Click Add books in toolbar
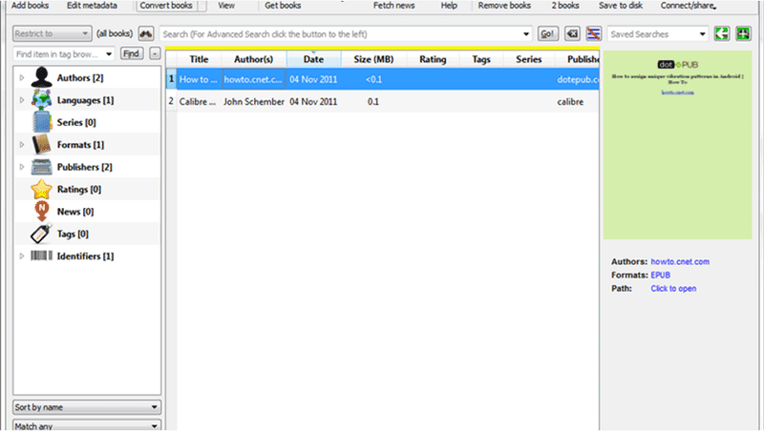The width and height of the screenshot is (764, 431). click(x=30, y=6)
